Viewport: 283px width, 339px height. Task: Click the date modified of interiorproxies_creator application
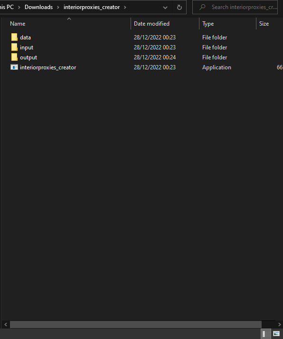155,67
